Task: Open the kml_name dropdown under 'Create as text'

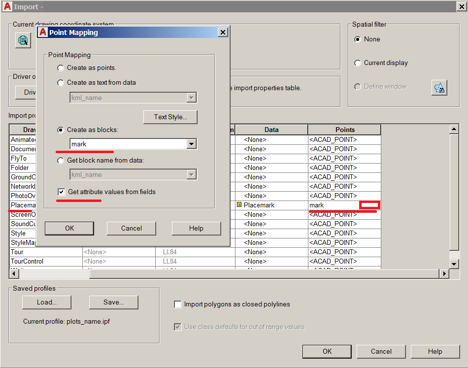Action: click(x=192, y=97)
